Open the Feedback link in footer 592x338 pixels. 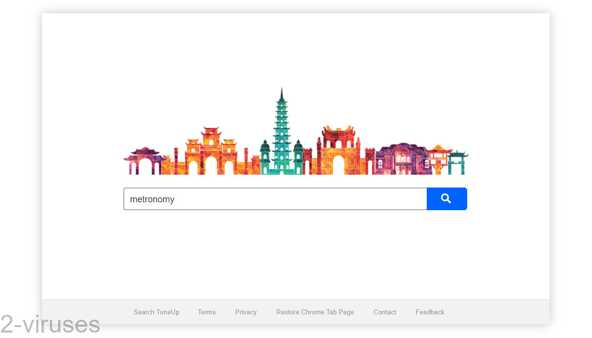click(430, 312)
